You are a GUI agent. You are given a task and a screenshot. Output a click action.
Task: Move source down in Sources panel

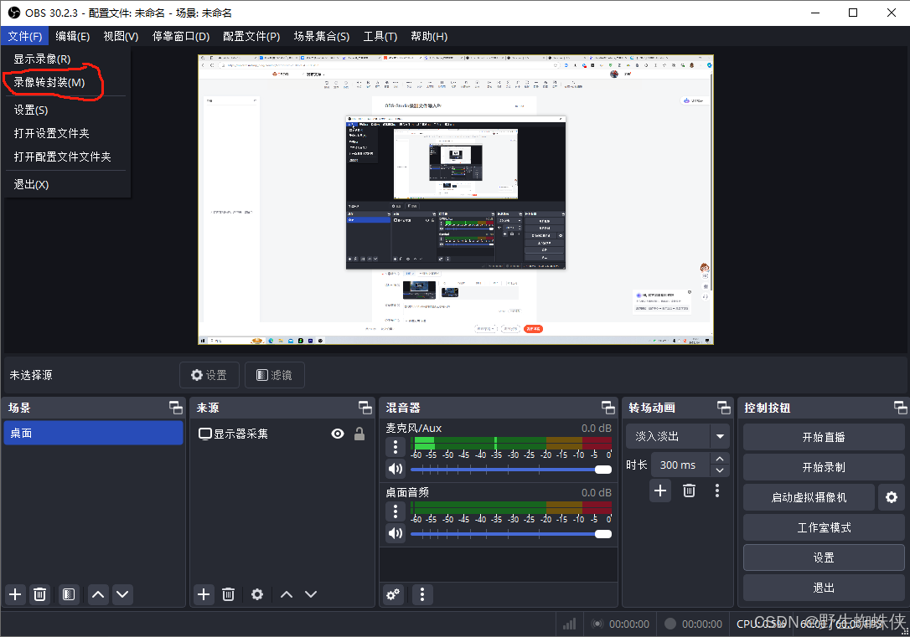tap(311, 594)
